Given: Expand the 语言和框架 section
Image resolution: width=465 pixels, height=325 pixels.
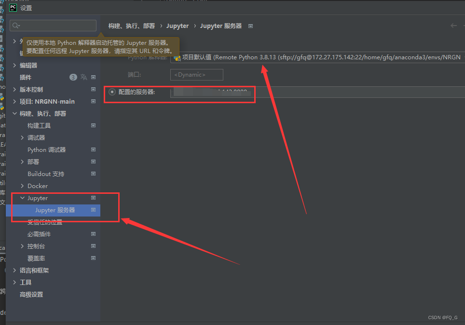Looking at the screenshot, I should (14, 270).
